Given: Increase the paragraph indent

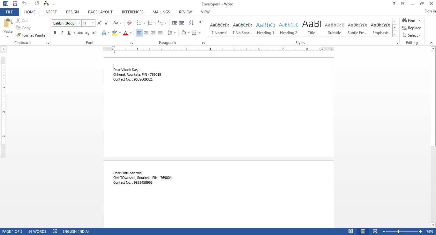Looking at the screenshot, I should [181, 23].
